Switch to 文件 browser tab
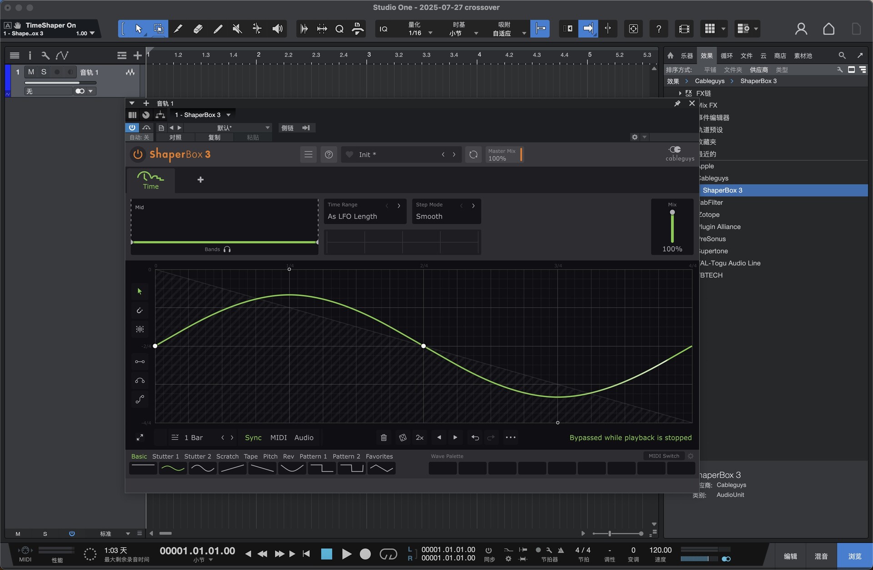 [x=746, y=55]
